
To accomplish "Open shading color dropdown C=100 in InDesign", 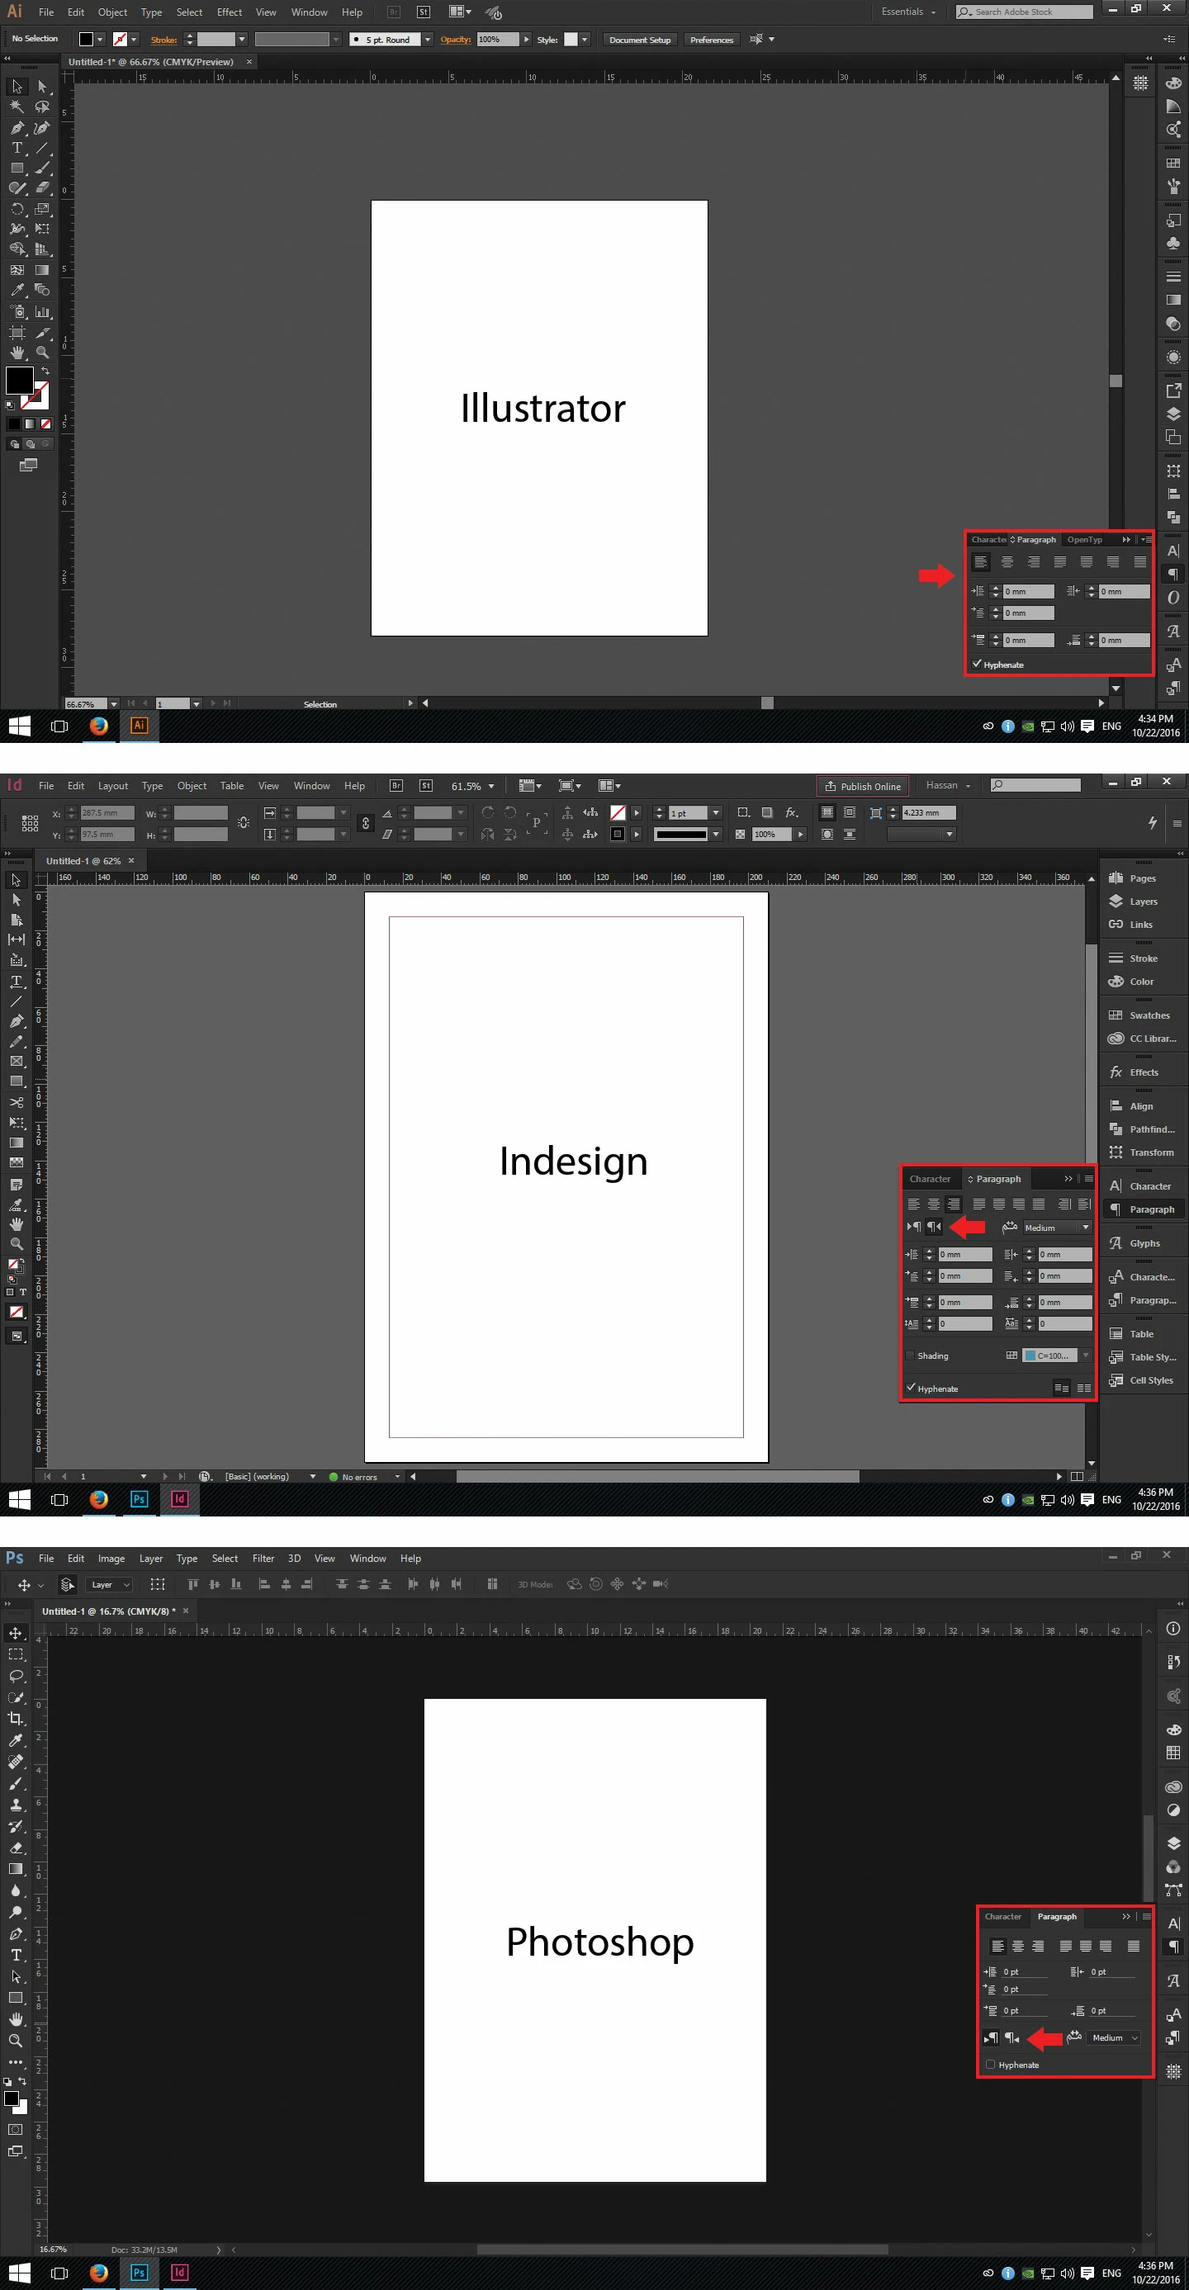I will point(1086,1356).
